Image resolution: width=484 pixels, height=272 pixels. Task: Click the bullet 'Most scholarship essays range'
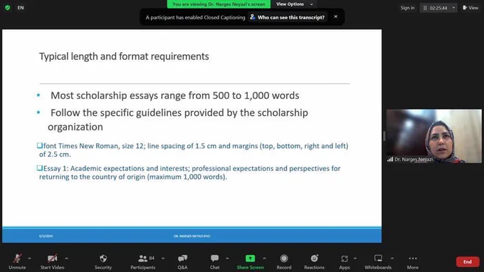coord(174,95)
